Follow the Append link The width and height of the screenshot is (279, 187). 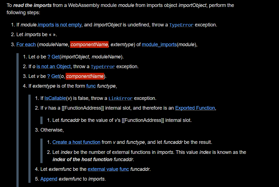(x=49, y=179)
